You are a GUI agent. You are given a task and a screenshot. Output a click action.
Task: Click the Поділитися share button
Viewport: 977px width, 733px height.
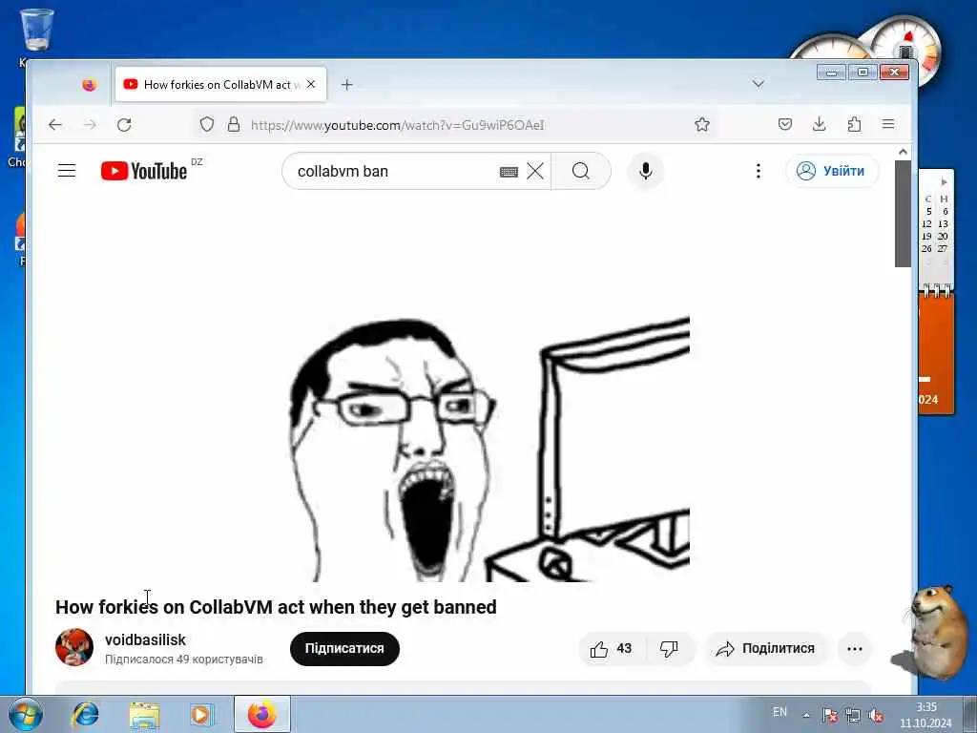coord(766,649)
